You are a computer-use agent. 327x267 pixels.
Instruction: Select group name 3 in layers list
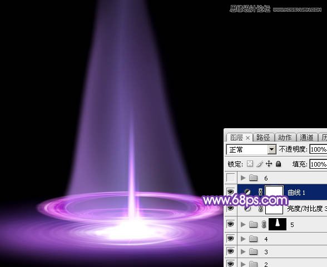point(266,252)
